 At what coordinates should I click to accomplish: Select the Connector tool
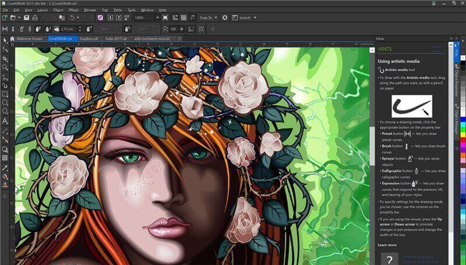tap(5, 139)
